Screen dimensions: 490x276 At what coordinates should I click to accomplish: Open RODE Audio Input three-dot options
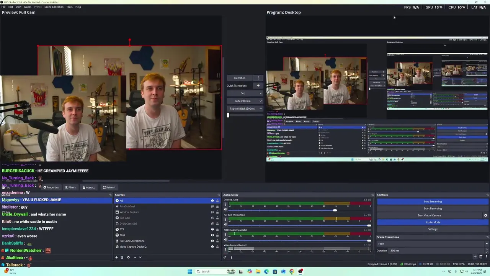coord(225,235)
